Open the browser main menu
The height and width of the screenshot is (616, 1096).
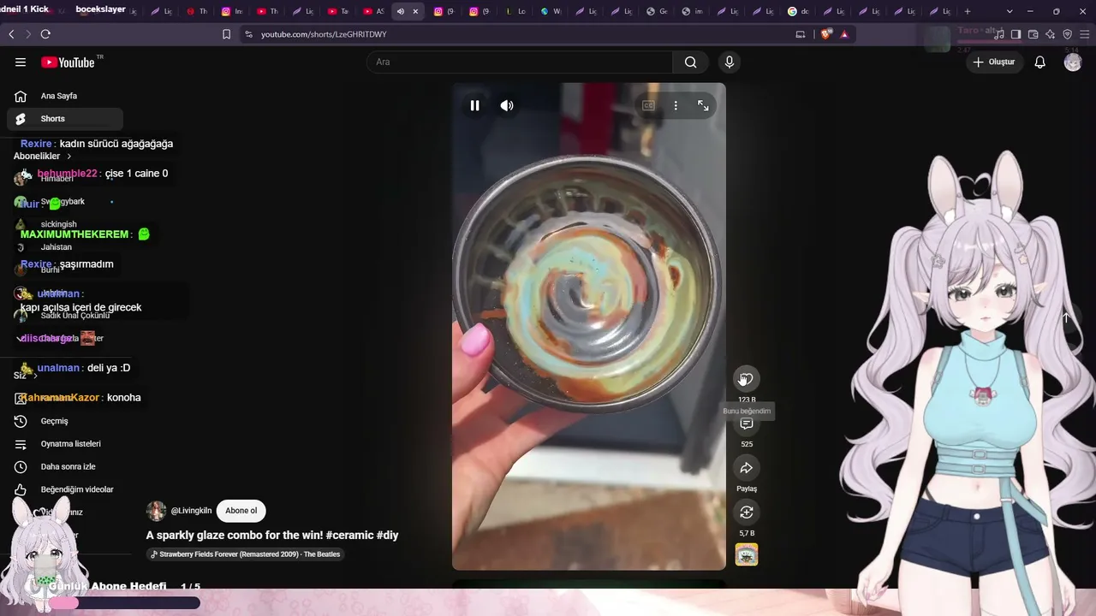(x=1084, y=34)
